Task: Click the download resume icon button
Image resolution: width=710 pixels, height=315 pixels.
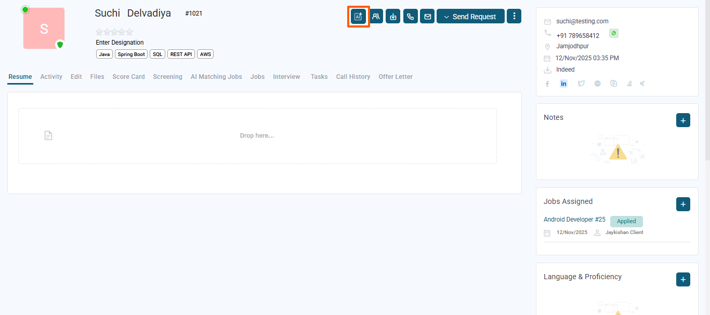Action: (x=393, y=17)
